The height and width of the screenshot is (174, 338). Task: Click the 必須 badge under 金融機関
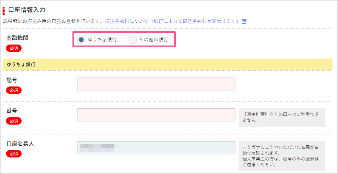14,48
